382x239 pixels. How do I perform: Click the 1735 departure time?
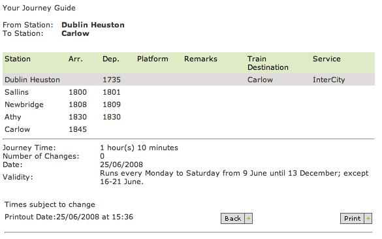tap(112, 80)
